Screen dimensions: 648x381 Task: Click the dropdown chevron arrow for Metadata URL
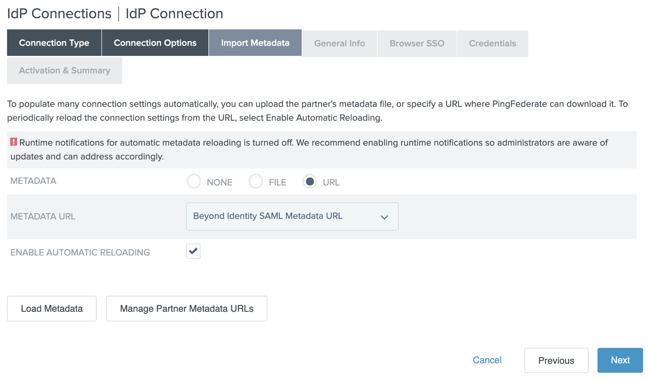tap(384, 217)
